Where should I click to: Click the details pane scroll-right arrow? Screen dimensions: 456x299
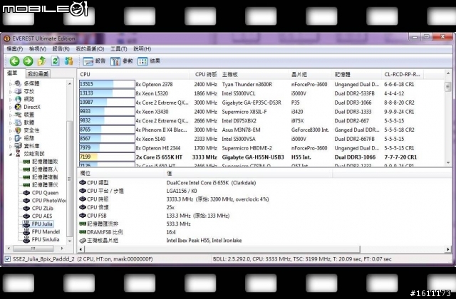click(x=448, y=249)
